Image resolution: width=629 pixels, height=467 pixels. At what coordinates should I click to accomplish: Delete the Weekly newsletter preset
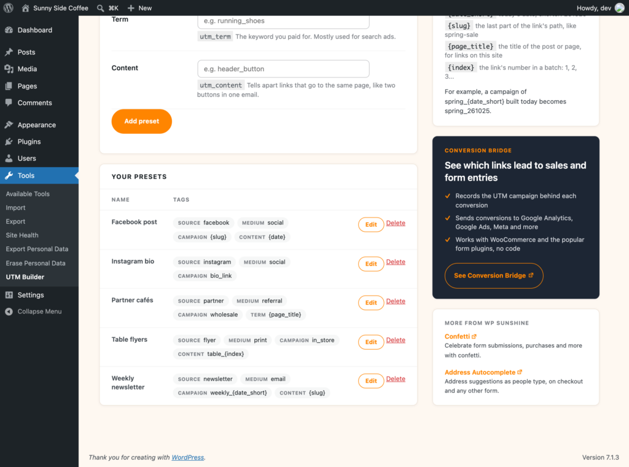[x=396, y=379]
